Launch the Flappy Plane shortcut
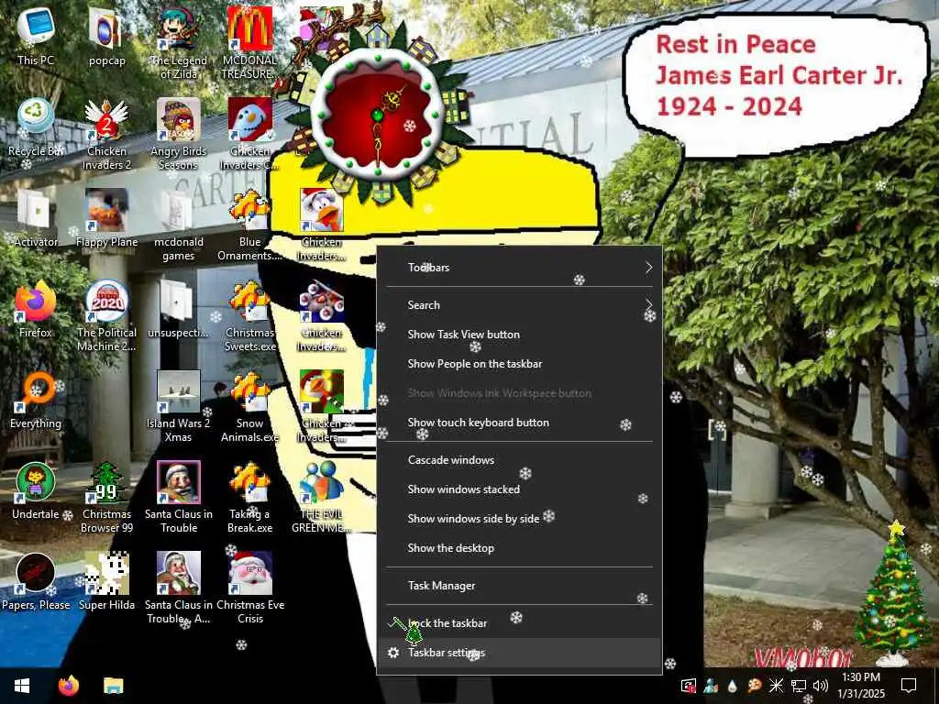The image size is (939, 704). (x=106, y=218)
